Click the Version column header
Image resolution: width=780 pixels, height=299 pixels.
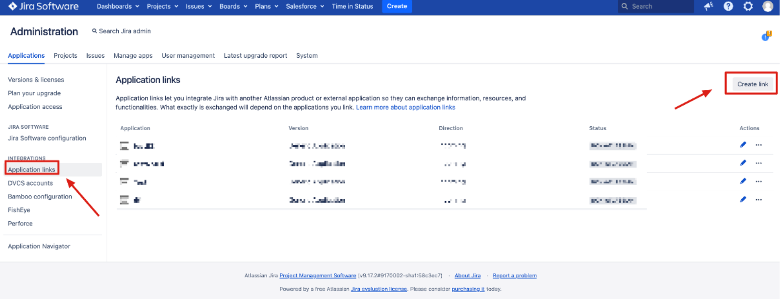coord(298,128)
